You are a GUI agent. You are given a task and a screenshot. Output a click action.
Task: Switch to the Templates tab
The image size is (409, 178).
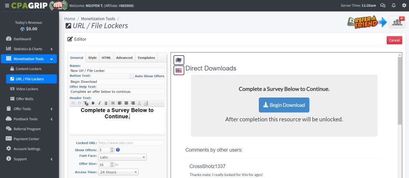[146, 58]
